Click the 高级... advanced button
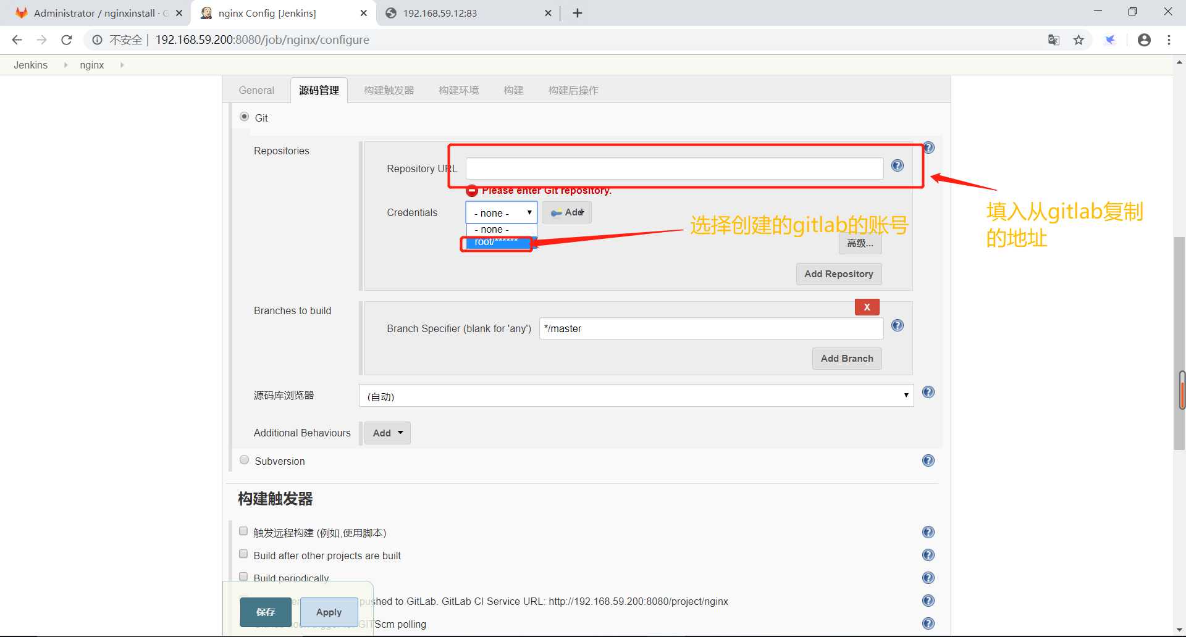The image size is (1186, 637). pyautogui.click(x=860, y=243)
